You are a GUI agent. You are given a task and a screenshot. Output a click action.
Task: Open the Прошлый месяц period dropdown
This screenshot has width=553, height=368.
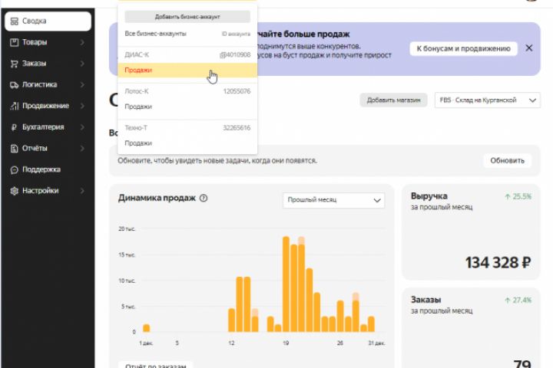[x=333, y=200]
